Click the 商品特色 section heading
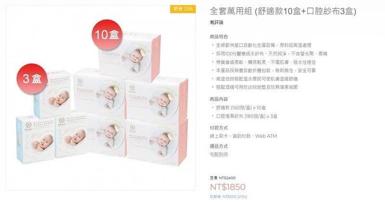The image size is (385, 205). coord(219,37)
